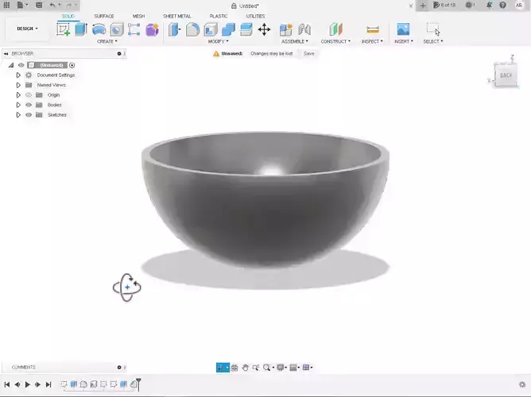Viewport: 531px width, 397px height.
Task: Open the CONSTRUCT menu
Action: (x=335, y=41)
